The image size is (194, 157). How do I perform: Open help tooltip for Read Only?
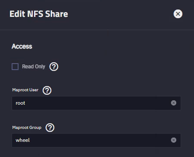[x=54, y=67]
